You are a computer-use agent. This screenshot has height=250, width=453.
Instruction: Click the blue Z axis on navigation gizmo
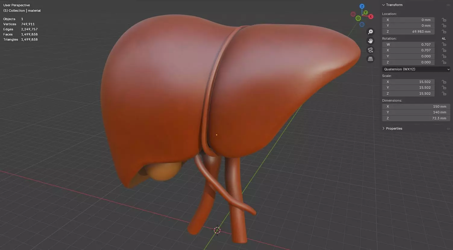[362, 6]
